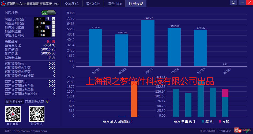This screenshot has height=134, width=253.
Task: Check the 按金额止盈 checkbox
Action: [53, 31]
